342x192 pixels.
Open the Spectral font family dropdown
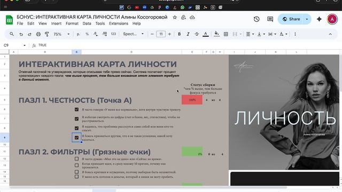click(133, 34)
